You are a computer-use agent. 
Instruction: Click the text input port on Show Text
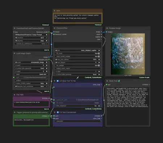coord(106,85)
